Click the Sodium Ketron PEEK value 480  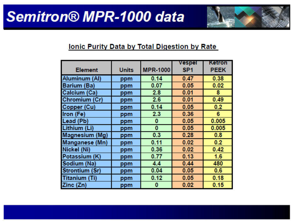218,164
